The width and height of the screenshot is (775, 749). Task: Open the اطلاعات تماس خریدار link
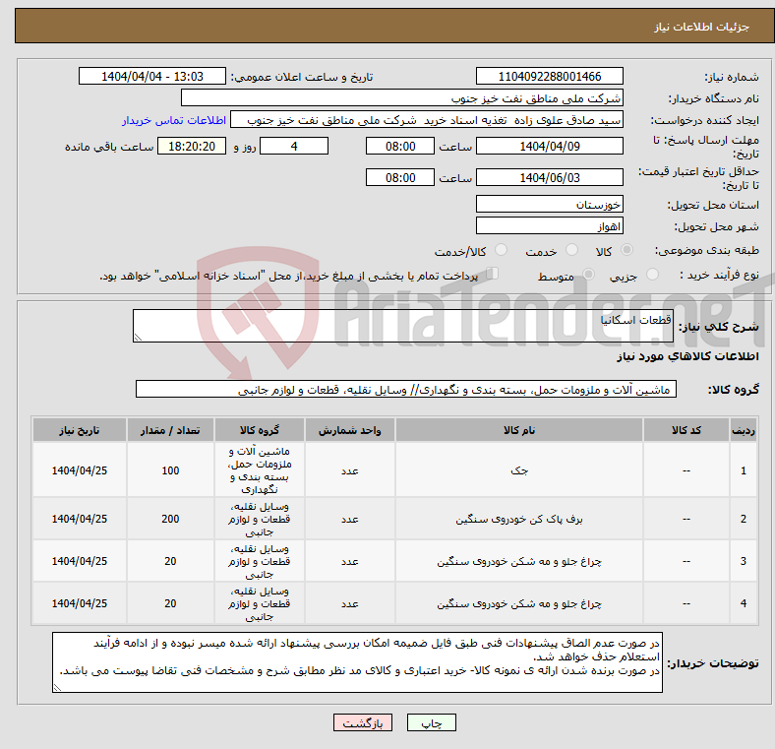pyautogui.click(x=174, y=120)
